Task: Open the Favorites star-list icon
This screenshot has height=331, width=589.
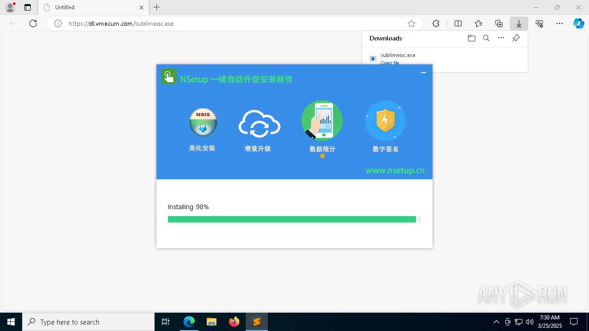Action: pyautogui.click(x=479, y=23)
